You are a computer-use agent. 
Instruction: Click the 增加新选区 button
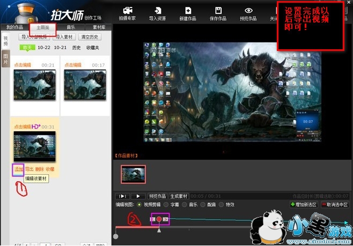pyautogui.click(x=303, y=205)
